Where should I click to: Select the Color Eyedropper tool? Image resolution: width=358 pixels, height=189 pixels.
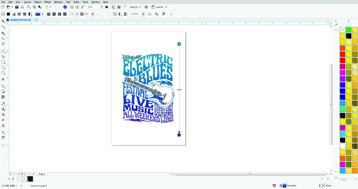coord(3,104)
